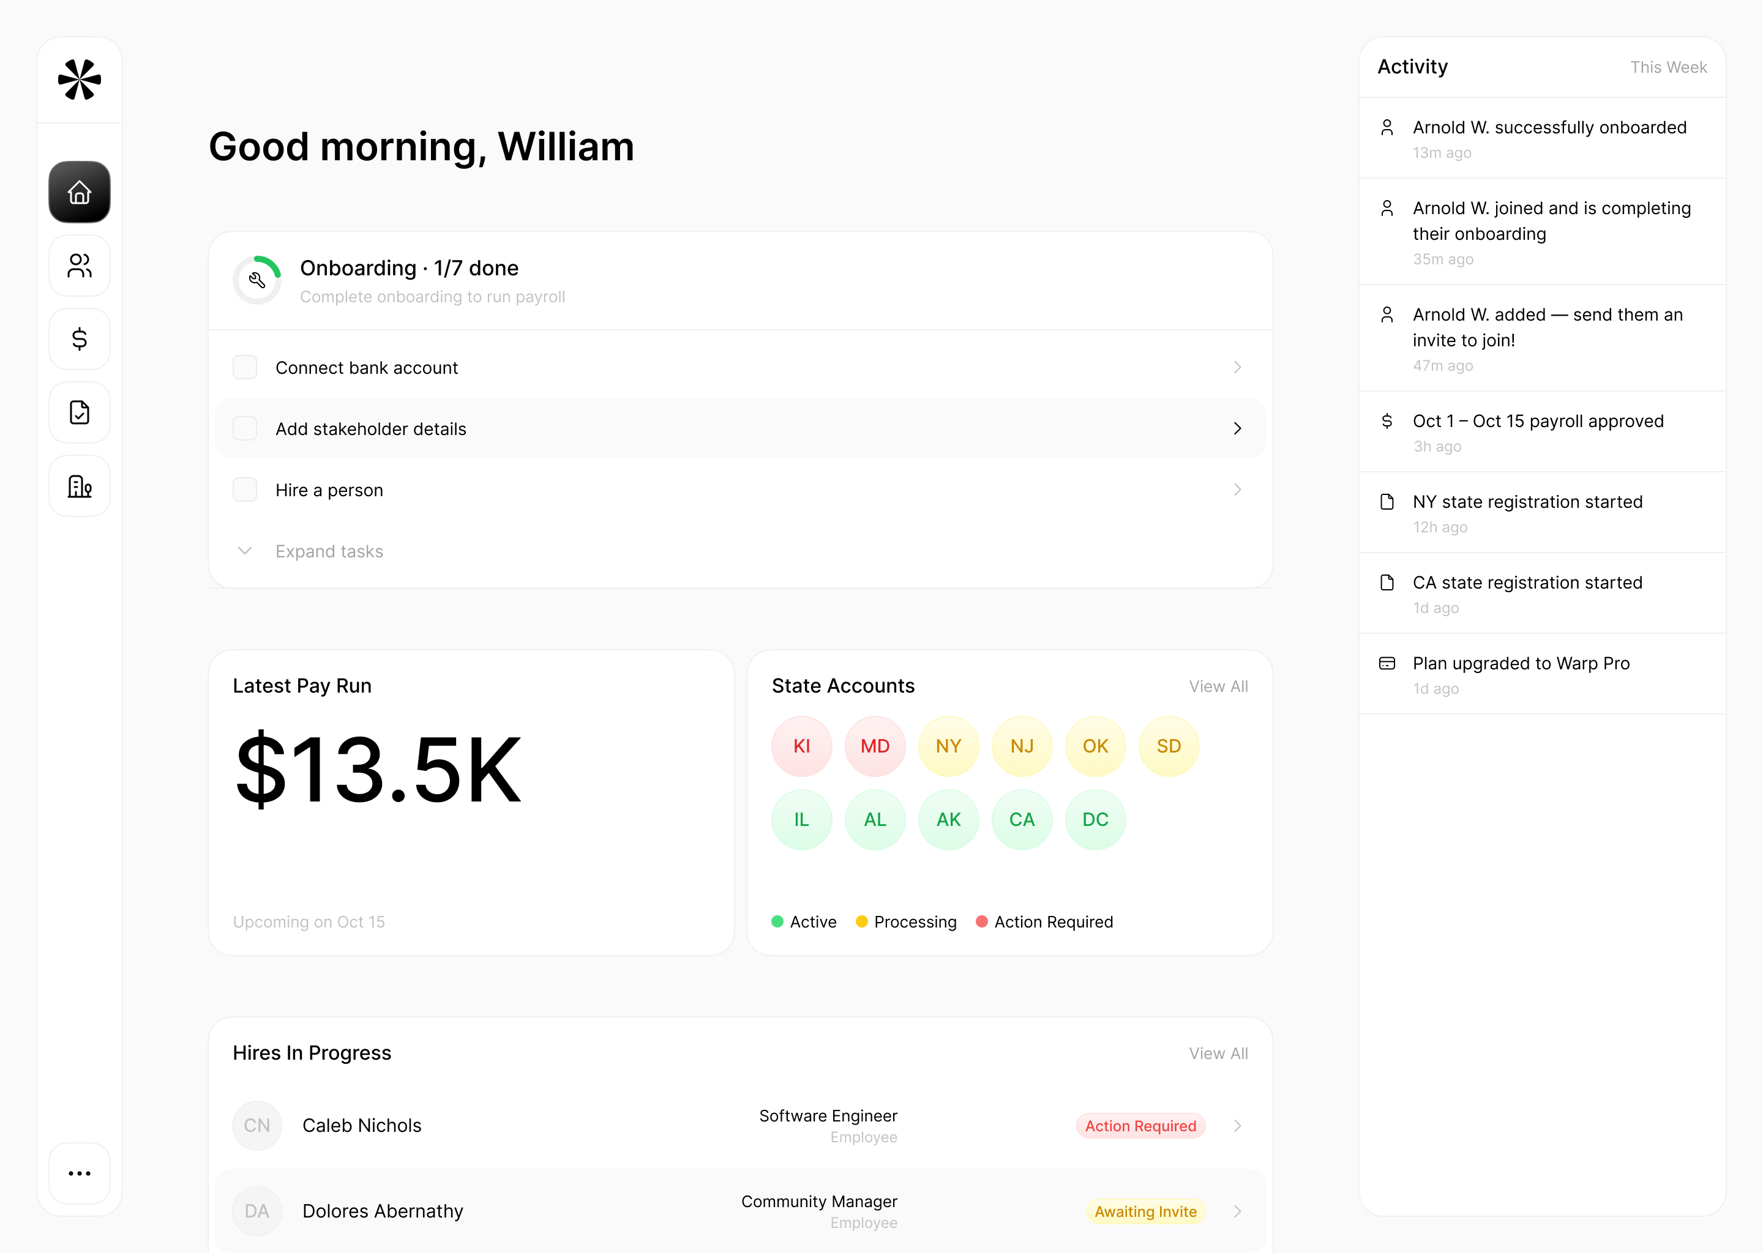Open the Payroll dollar sidebar icon
Screen dimensions: 1763x1253
[80, 339]
